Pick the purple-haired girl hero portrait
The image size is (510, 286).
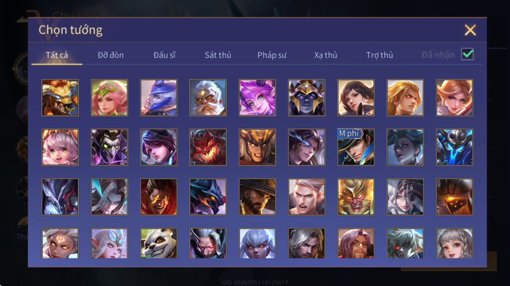(x=257, y=97)
